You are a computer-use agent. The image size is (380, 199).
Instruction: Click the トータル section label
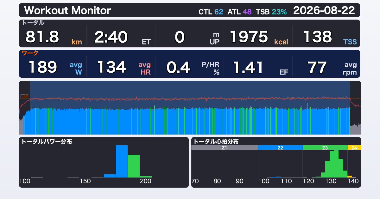coord(33,23)
